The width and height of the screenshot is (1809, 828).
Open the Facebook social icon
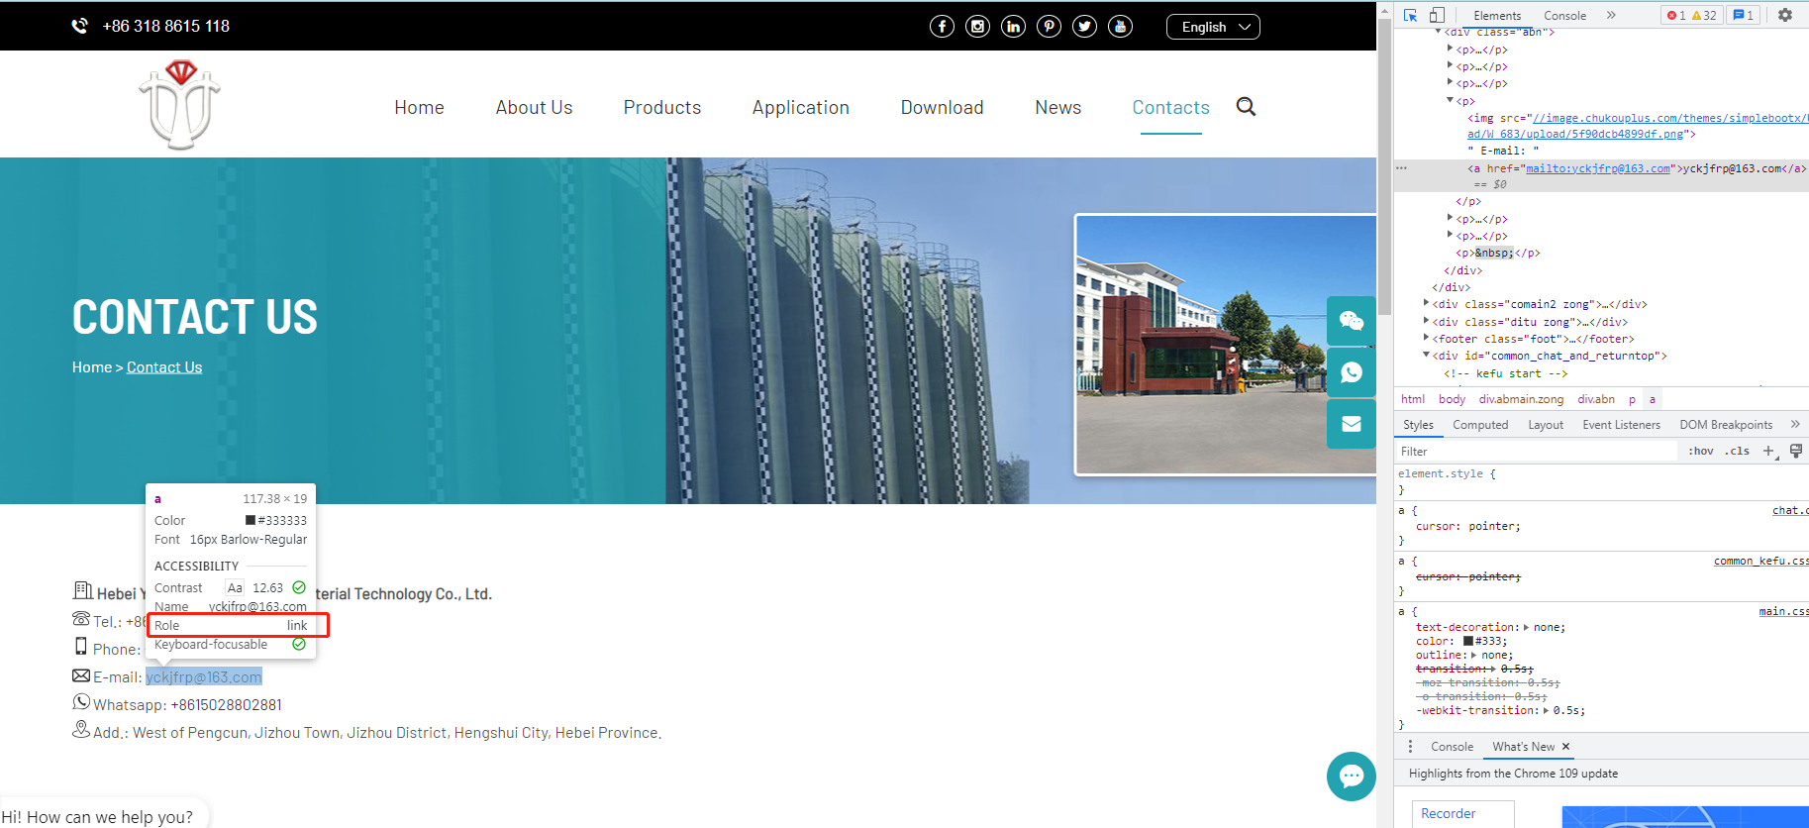pos(942,27)
